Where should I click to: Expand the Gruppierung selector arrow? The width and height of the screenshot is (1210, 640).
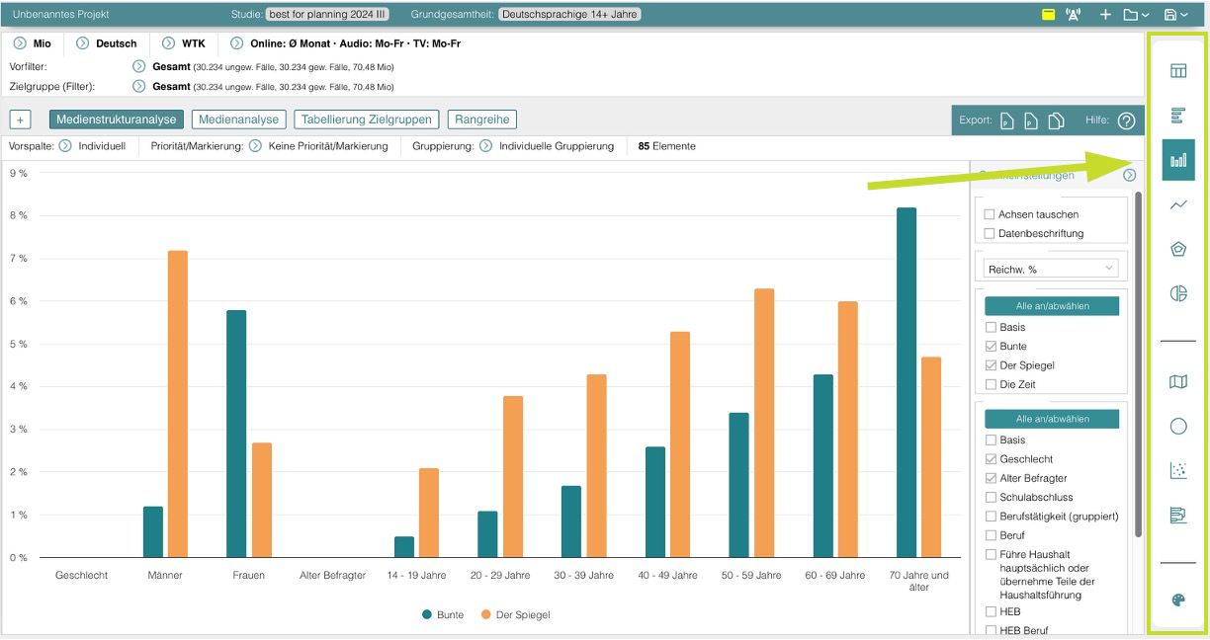click(x=486, y=146)
